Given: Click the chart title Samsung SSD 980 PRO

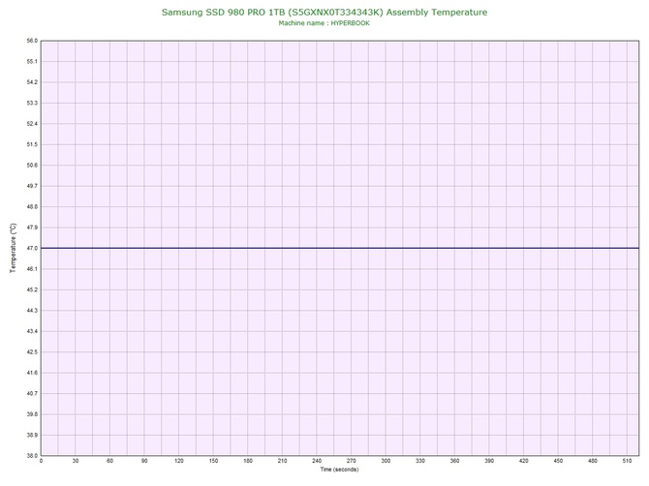Looking at the screenshot, I should 324,13.
